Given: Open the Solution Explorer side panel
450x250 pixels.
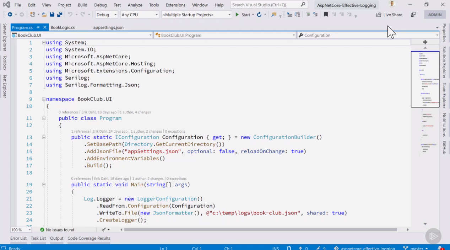Looking at the screenshot, I should point(444,62).
